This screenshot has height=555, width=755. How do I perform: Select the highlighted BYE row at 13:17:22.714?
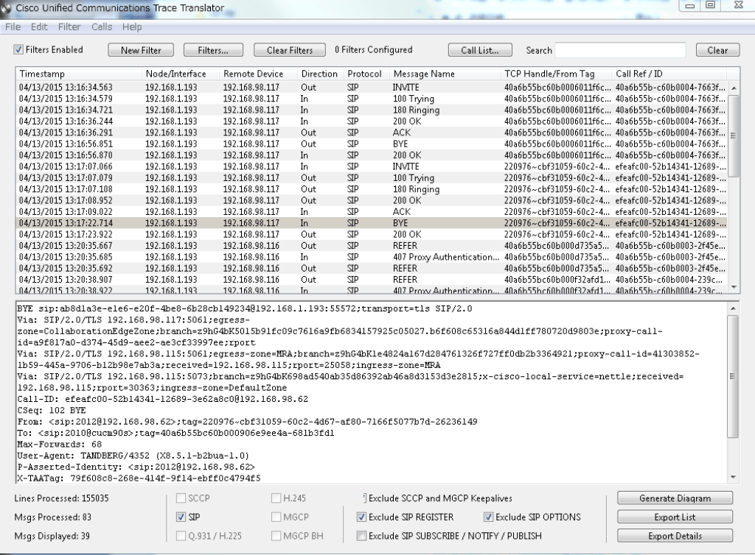[372, 223]
